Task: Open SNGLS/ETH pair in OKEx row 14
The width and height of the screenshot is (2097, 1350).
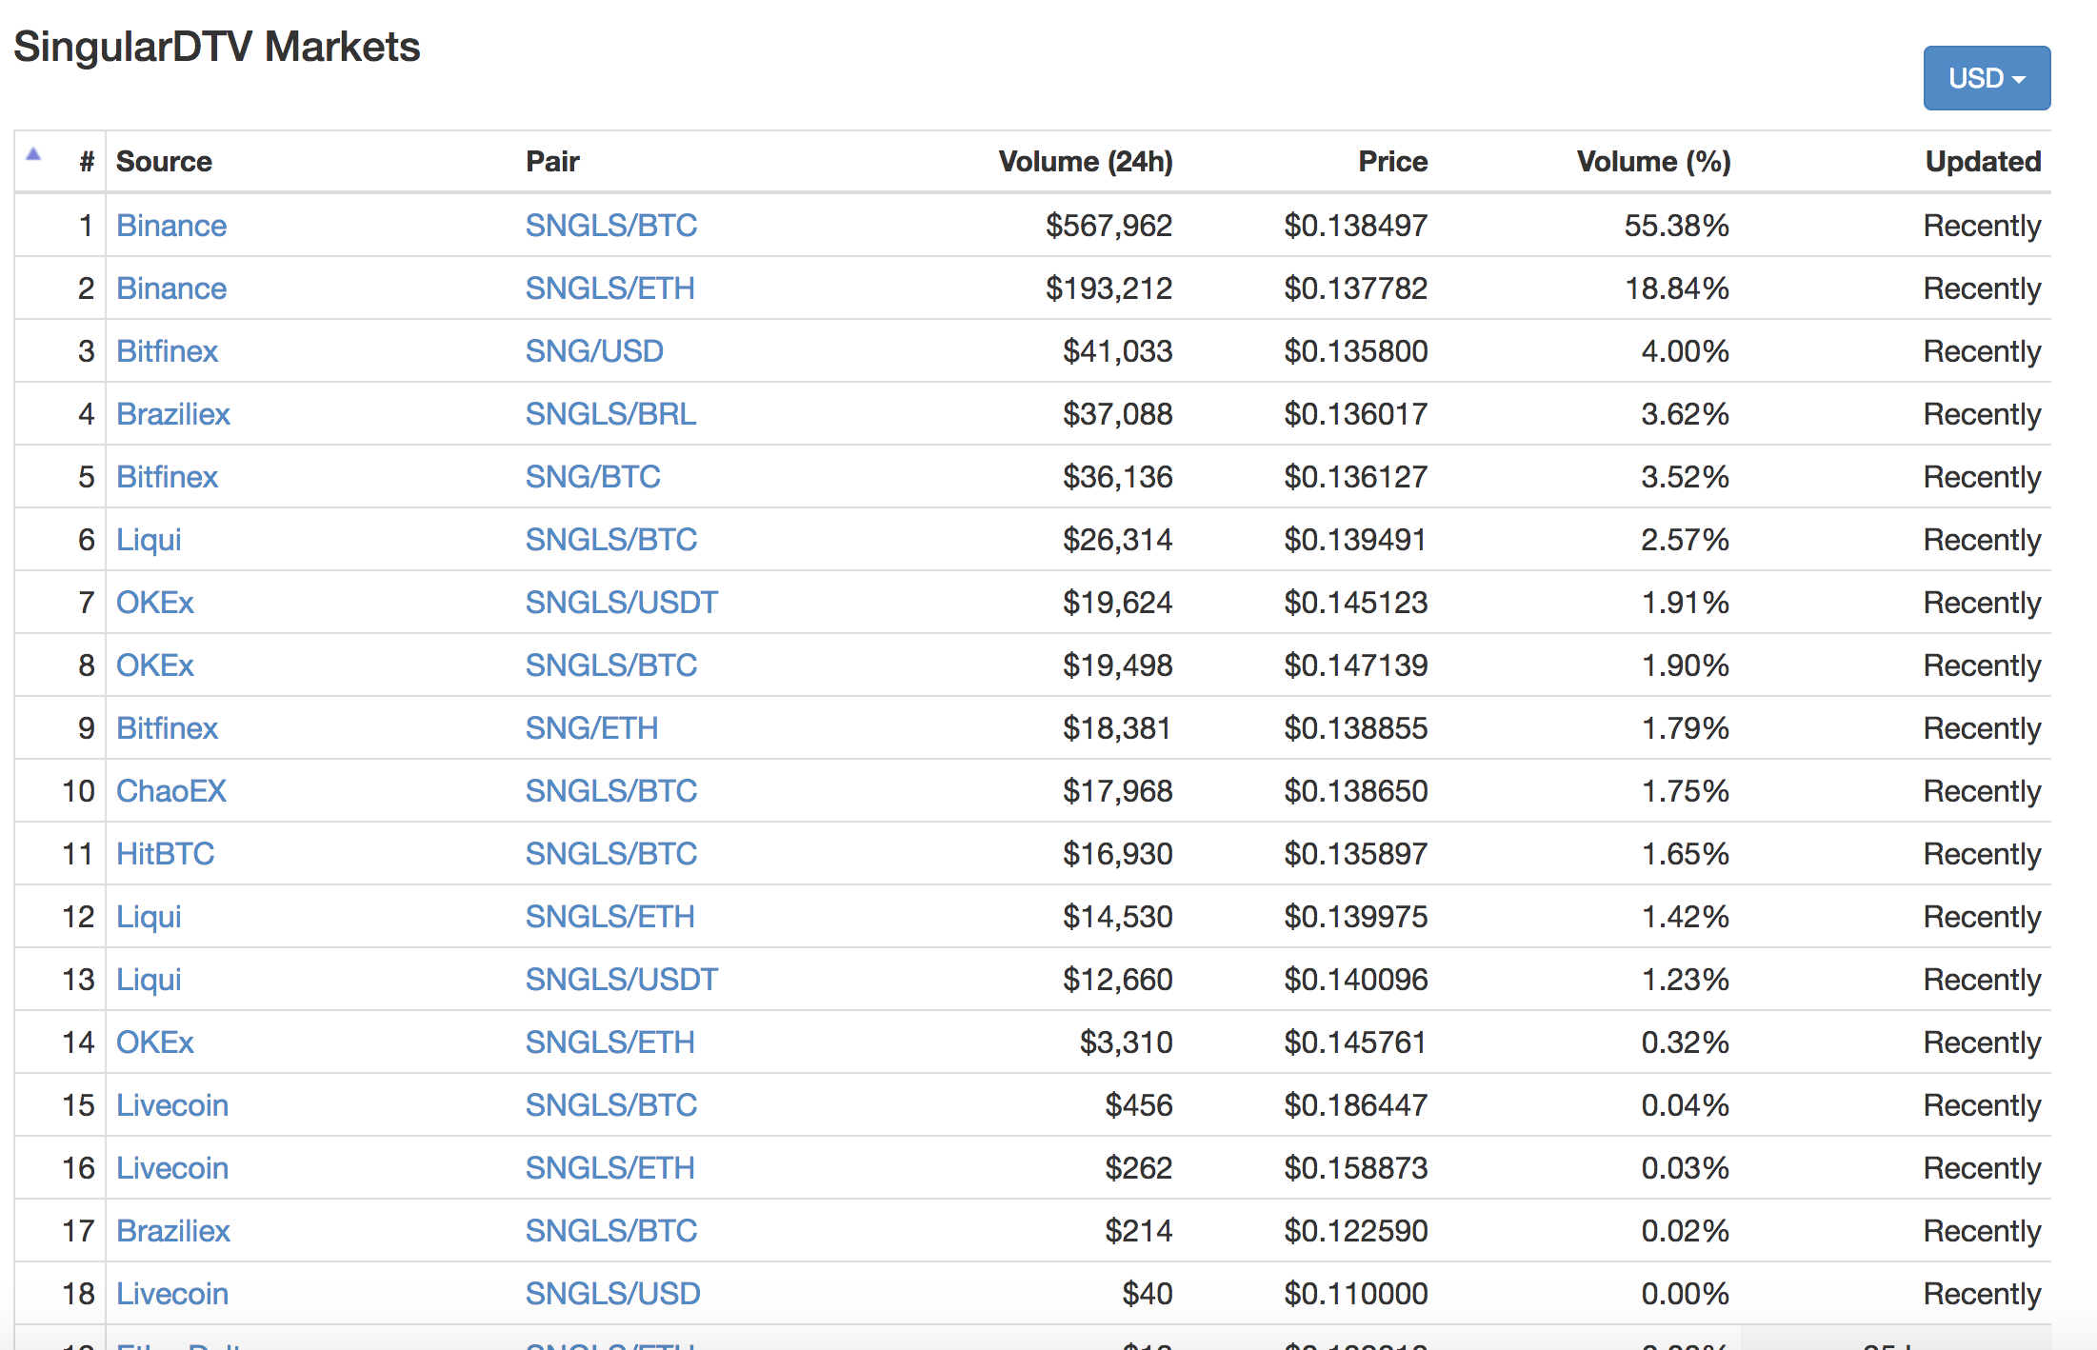Action: click(x=610, y=1042)
